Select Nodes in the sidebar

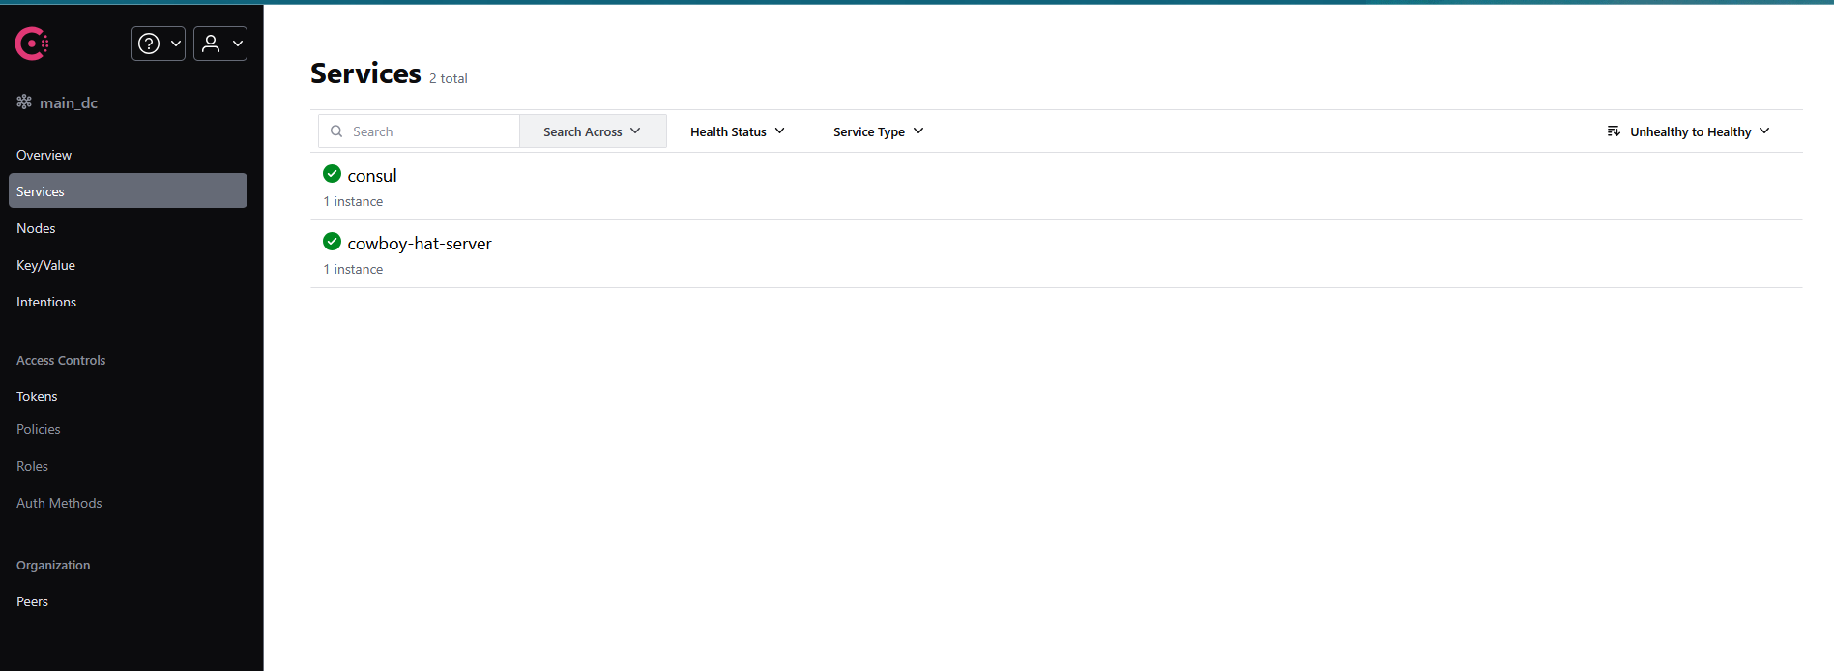(x=36, y=228)
